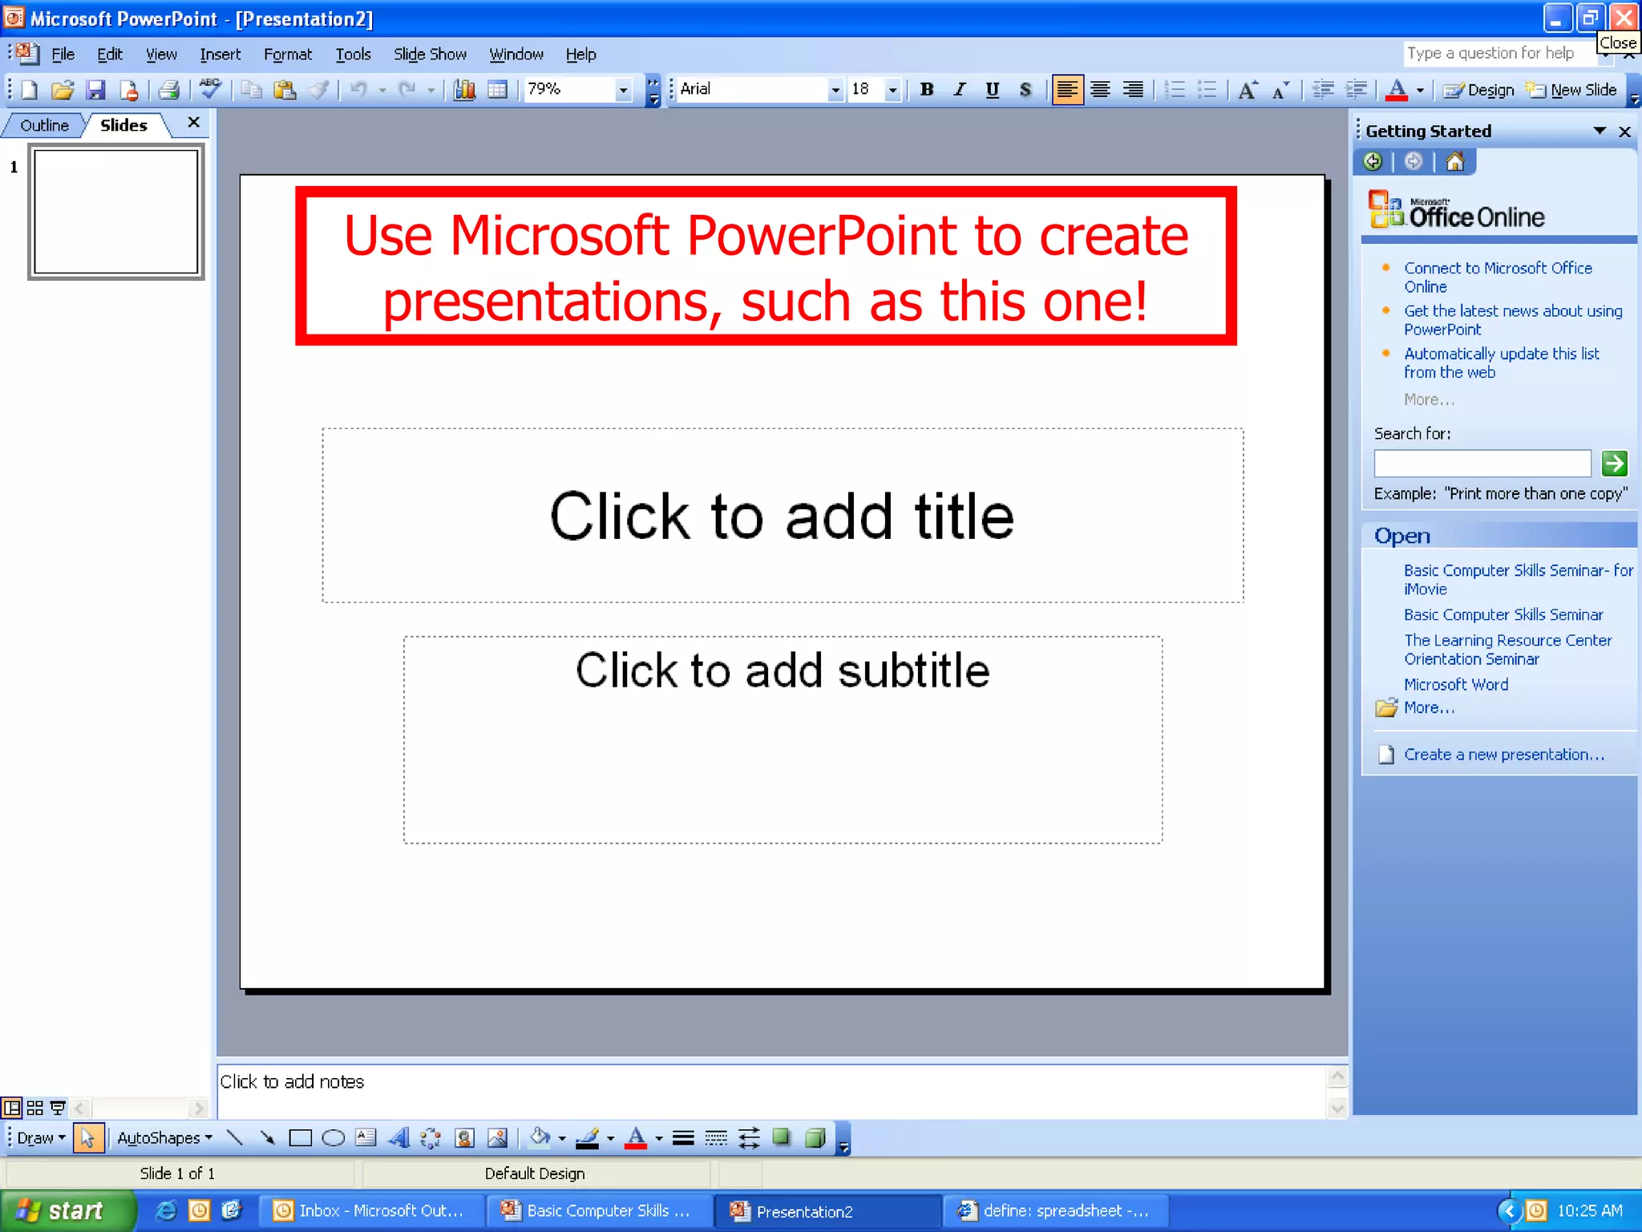
Task: Click the Text Box tool
Action: (366, 1137)
